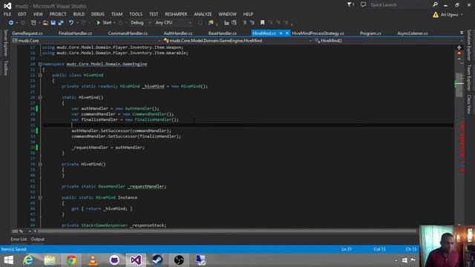Switch to the GameRequest.cs tab
The width and height of the screenshot is (475, 267).
coord(27,33)
